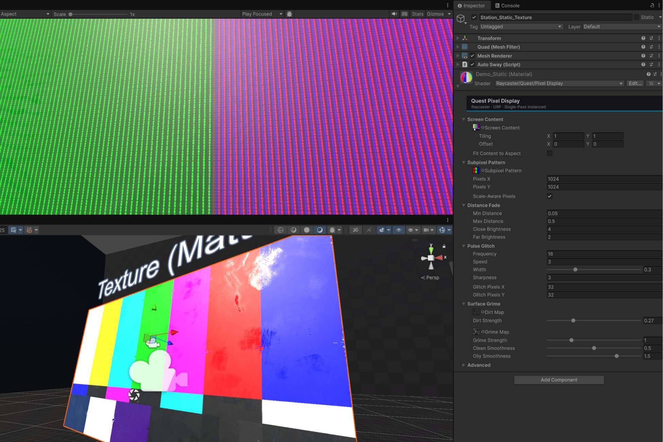Toggle scene visibility eye icon in toolbar

[x=399, y=230]
